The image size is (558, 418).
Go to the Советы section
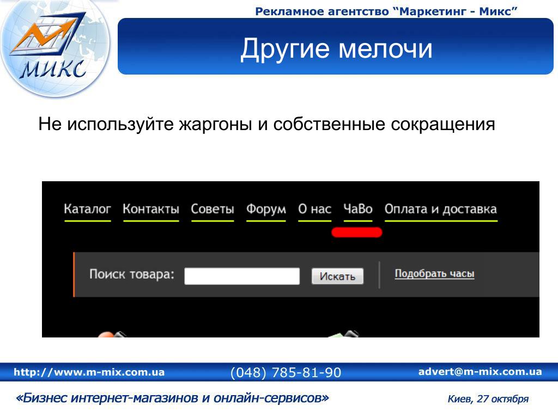tap(213, 209)
